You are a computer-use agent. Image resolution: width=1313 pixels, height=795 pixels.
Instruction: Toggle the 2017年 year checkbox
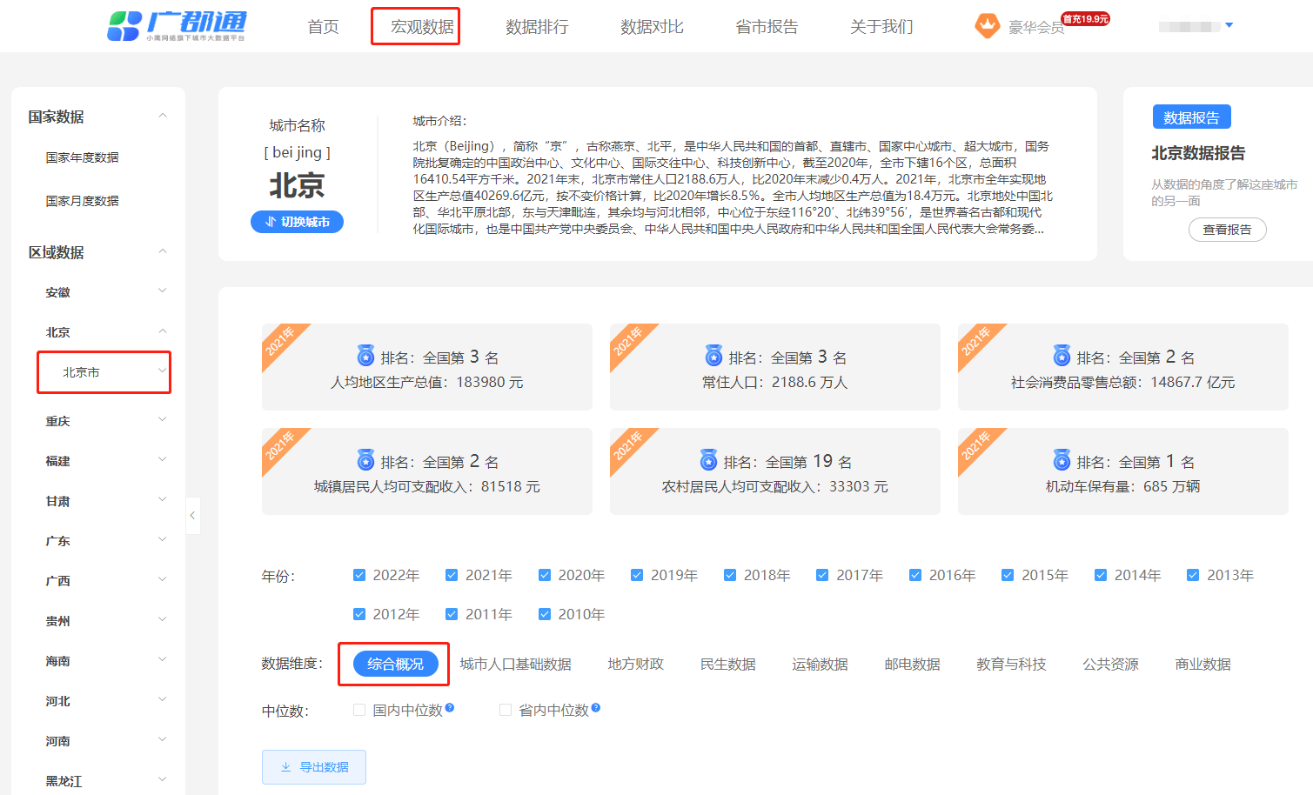822,575
